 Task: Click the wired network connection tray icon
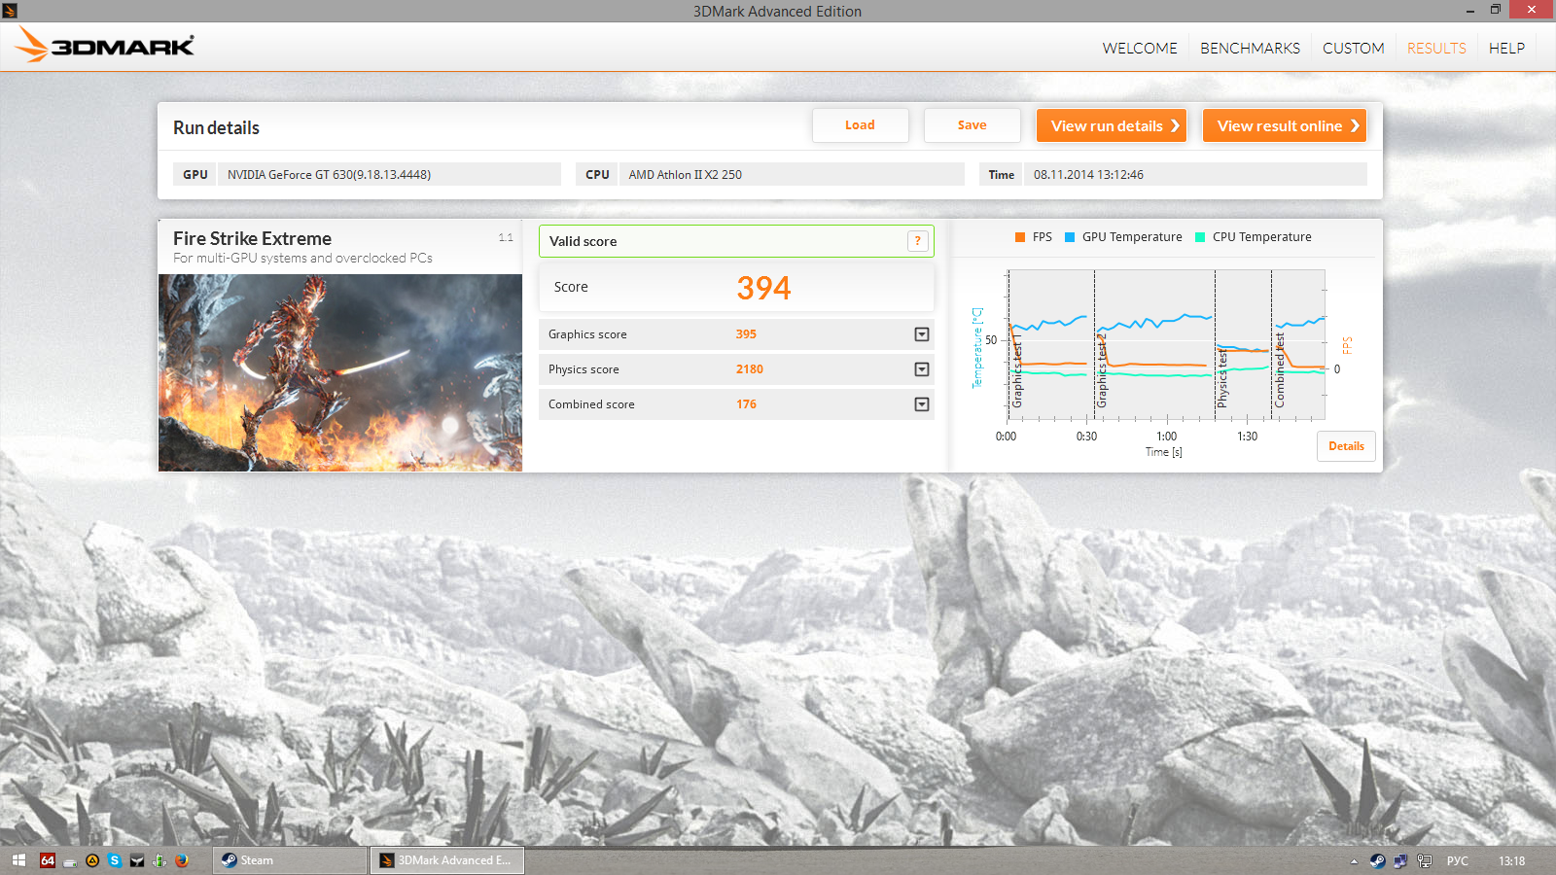click(1425, 860)
